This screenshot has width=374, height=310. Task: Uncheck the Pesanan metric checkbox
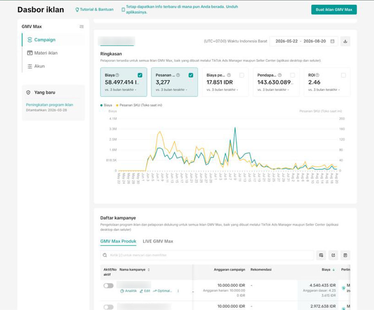click(x=191, y=75)
